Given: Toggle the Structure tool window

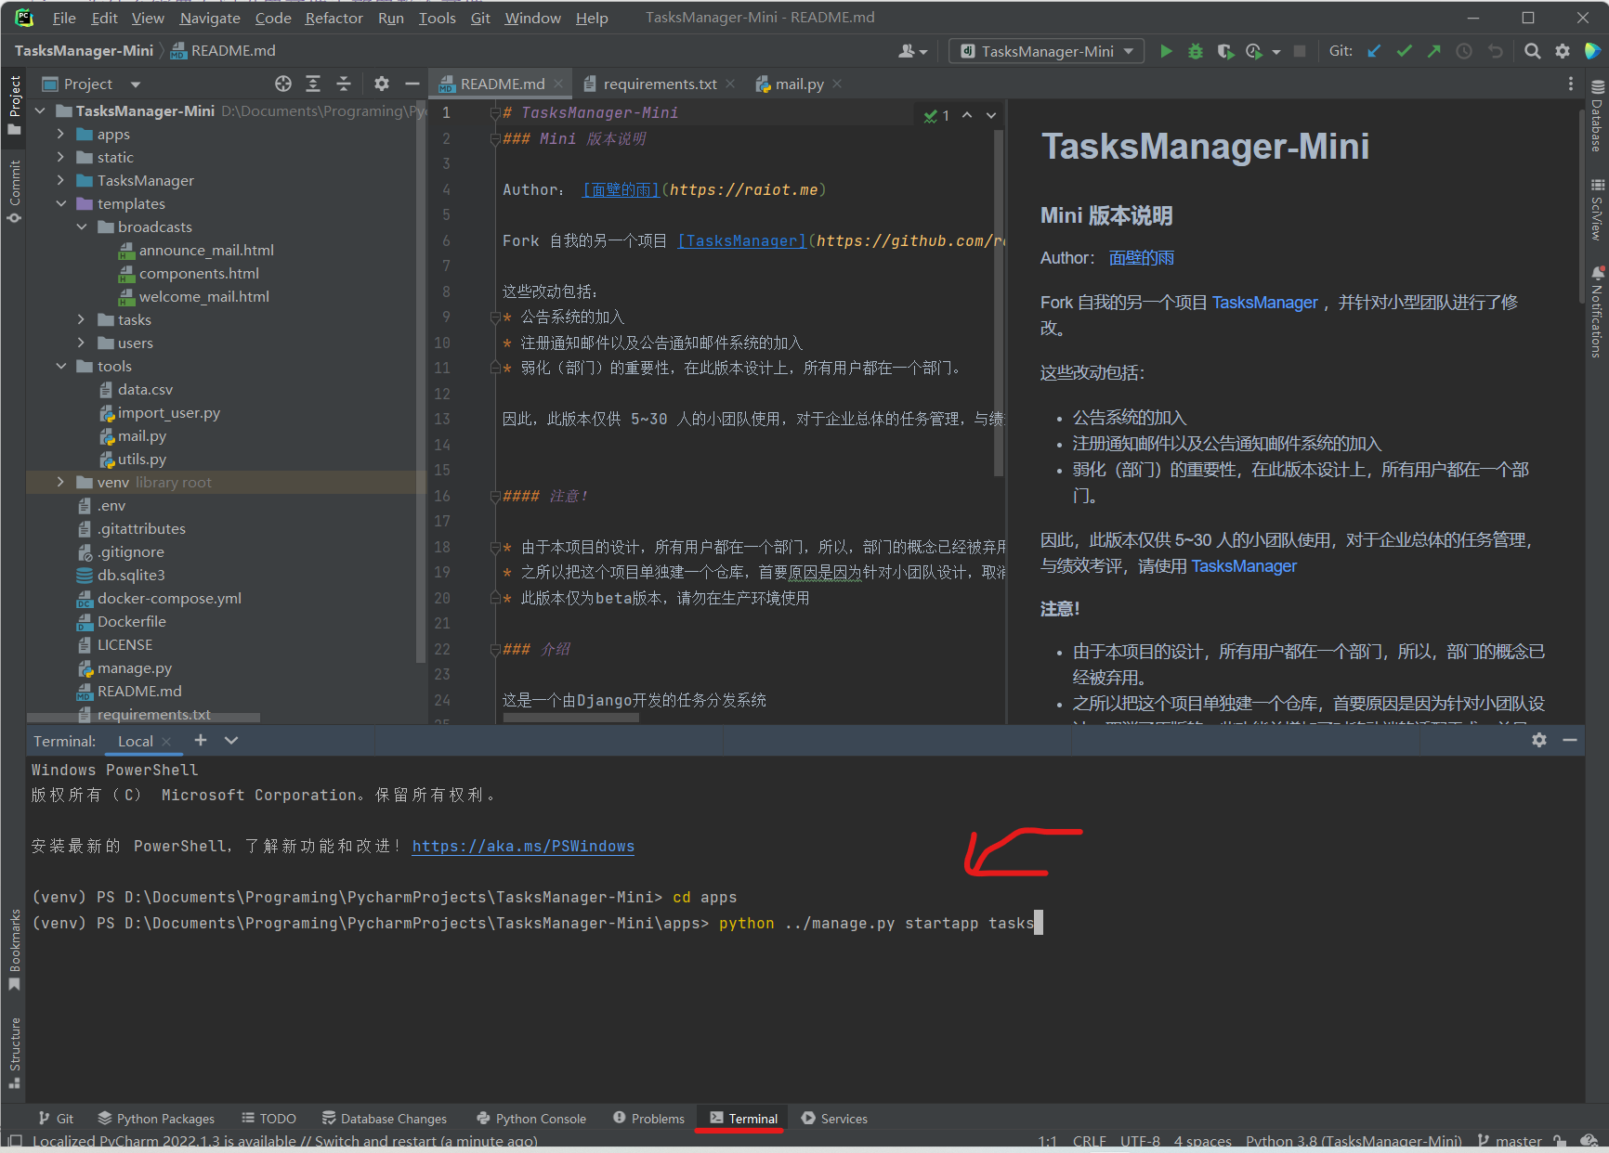Looking at the screenshot, I should (x=14, y=1052).
